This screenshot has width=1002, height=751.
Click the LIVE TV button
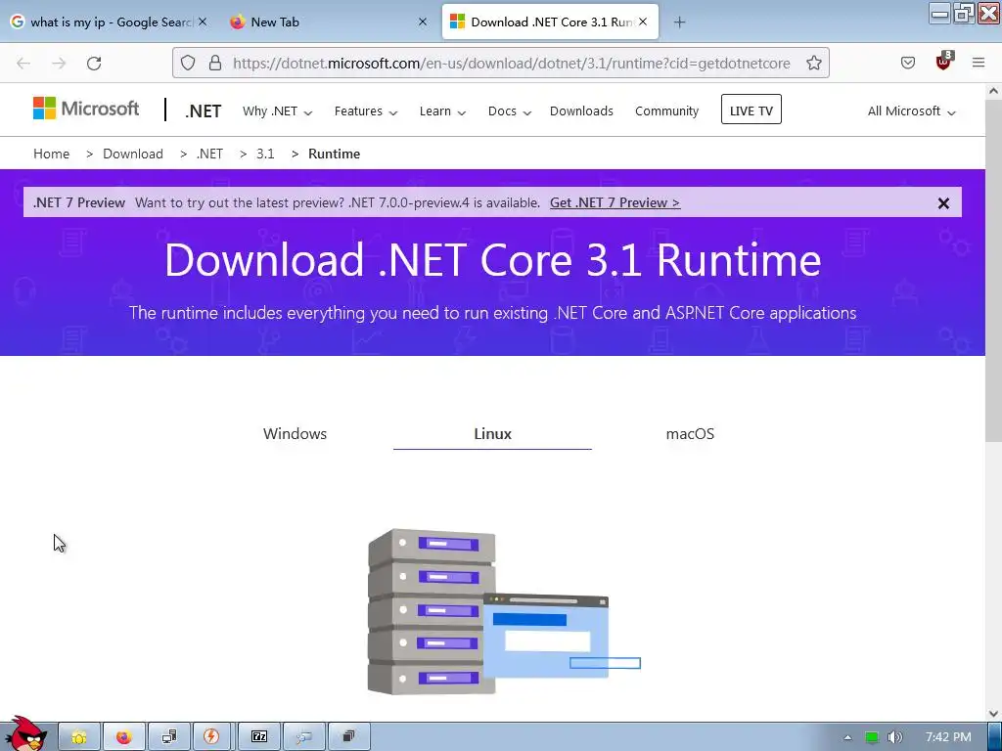click(751, 110)
